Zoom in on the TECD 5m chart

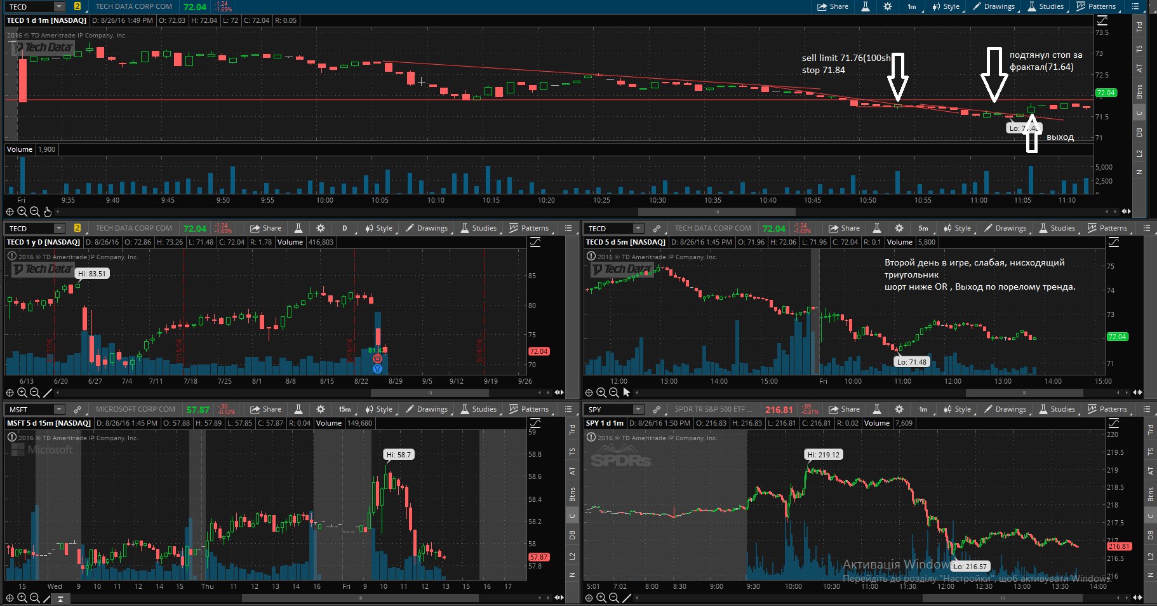pos(601,393)
